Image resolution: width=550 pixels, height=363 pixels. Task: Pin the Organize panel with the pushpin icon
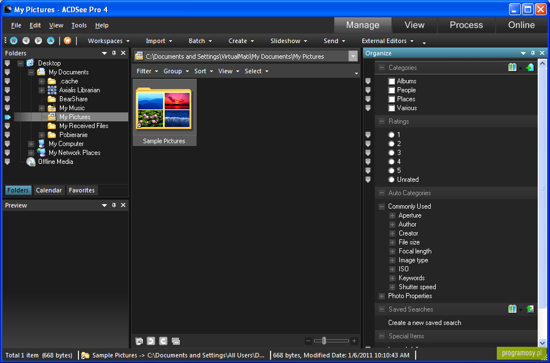533,53
